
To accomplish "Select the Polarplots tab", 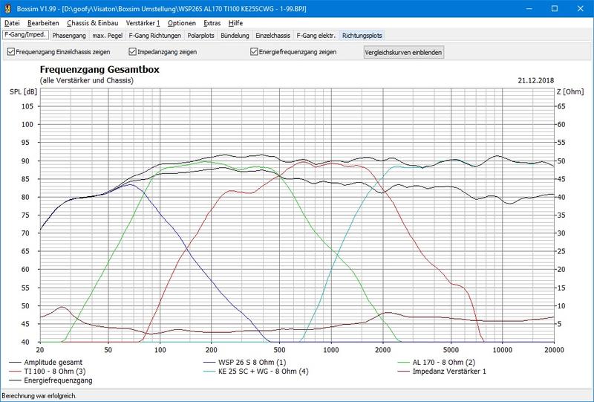I will (203, 35).
